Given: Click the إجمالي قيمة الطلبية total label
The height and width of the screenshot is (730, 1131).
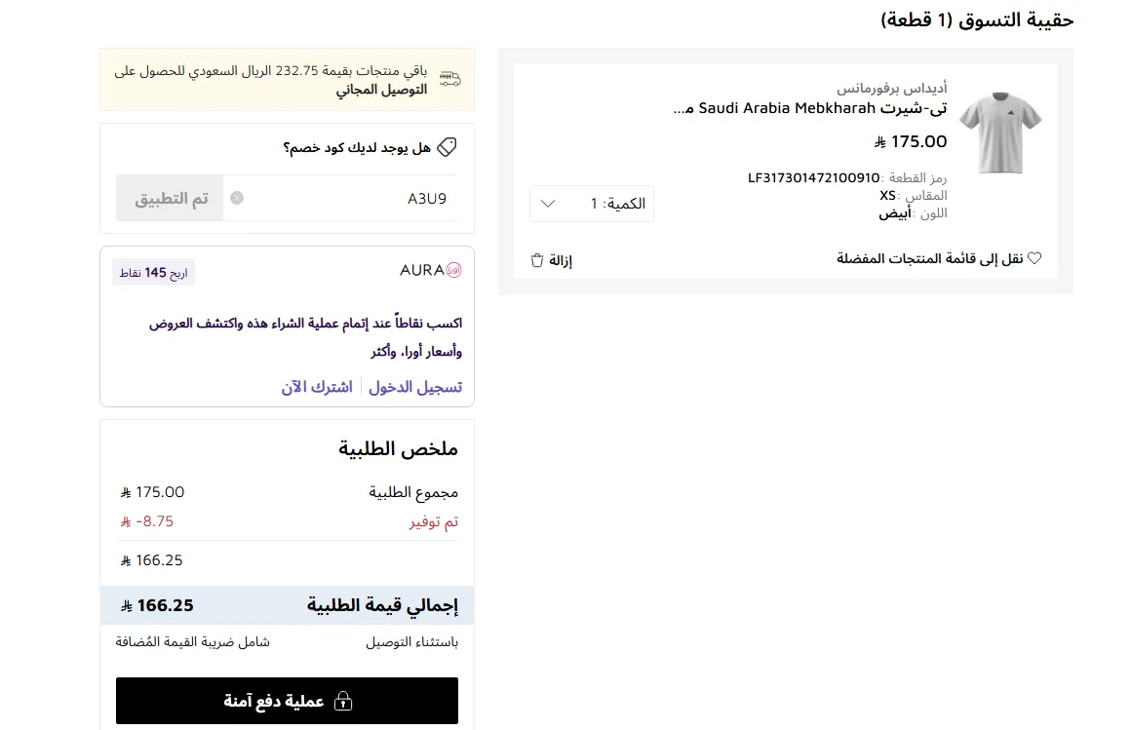Looking at the screenshot, I should point(382,605).
